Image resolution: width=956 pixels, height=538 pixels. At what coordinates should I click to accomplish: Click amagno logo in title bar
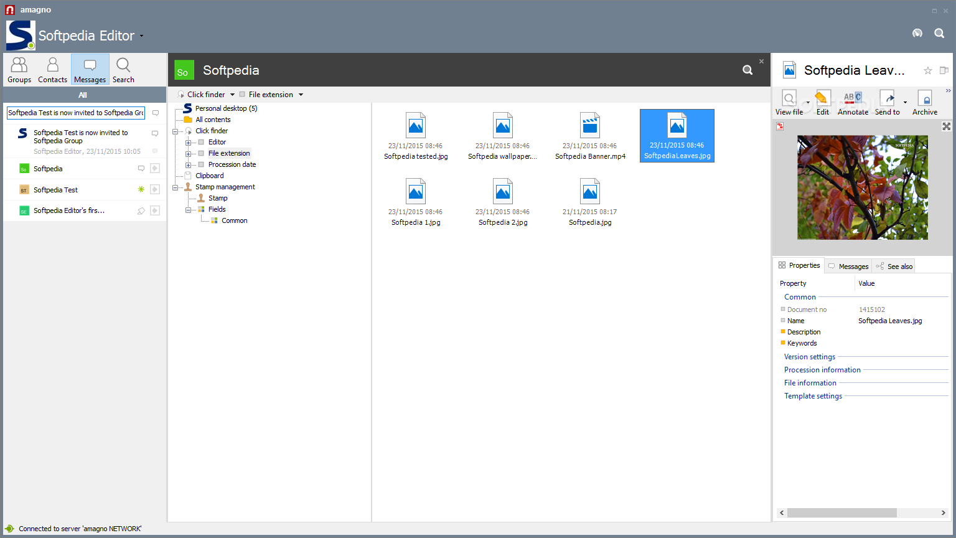click(x=10, y=10)
